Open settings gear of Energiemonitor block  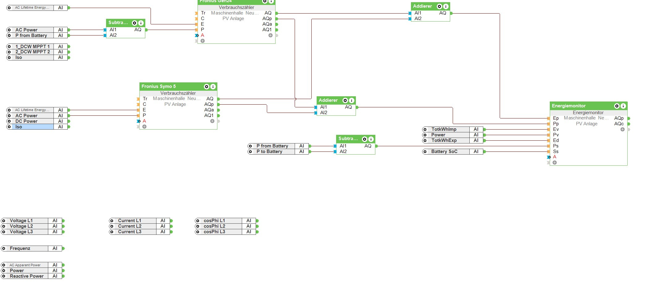coord(617,106)
